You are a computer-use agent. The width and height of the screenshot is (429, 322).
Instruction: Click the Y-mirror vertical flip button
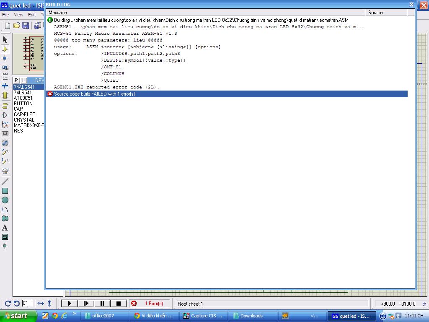[x=49, y=304]
